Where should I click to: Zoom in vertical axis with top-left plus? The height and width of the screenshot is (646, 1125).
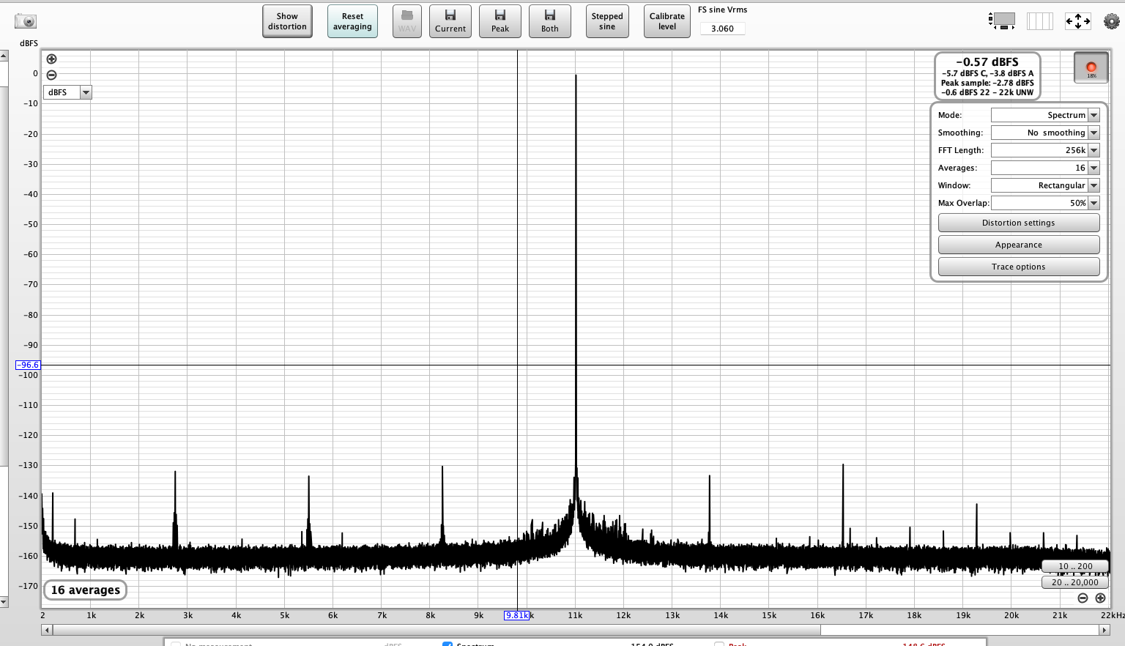pyautogui.click(x=51, y=59)
